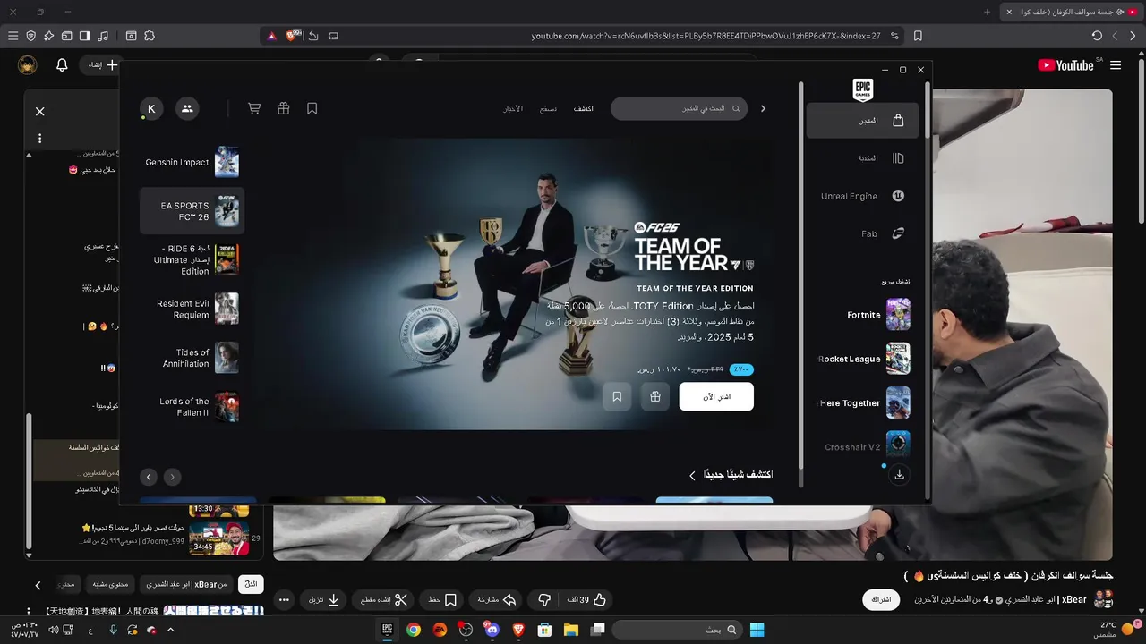
Task: Open YouTube notifications bell
Action: coord(62,65)
